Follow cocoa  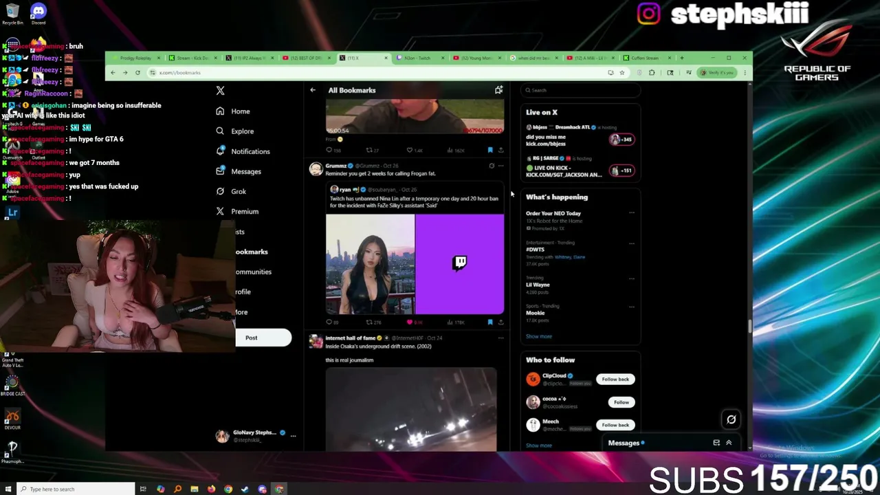click(621, 402)
